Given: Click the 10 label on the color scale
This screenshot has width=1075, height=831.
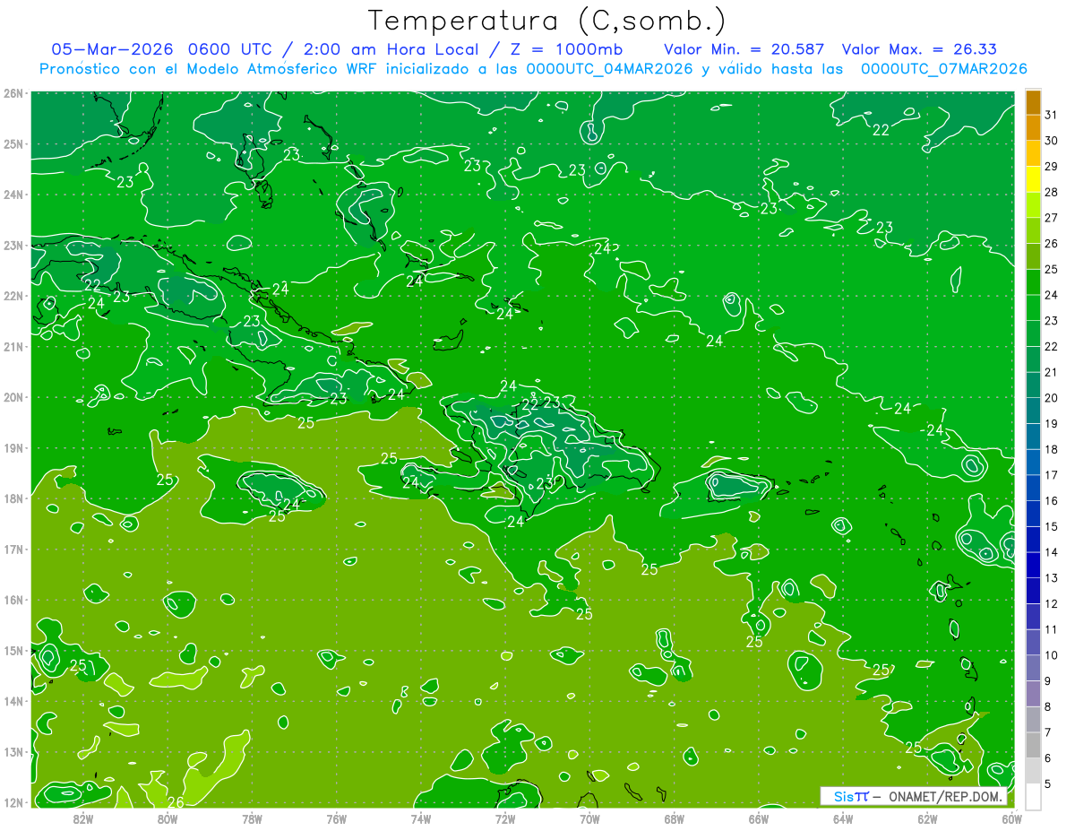Looking at the screenshot, I should [x=1051, y=655].
